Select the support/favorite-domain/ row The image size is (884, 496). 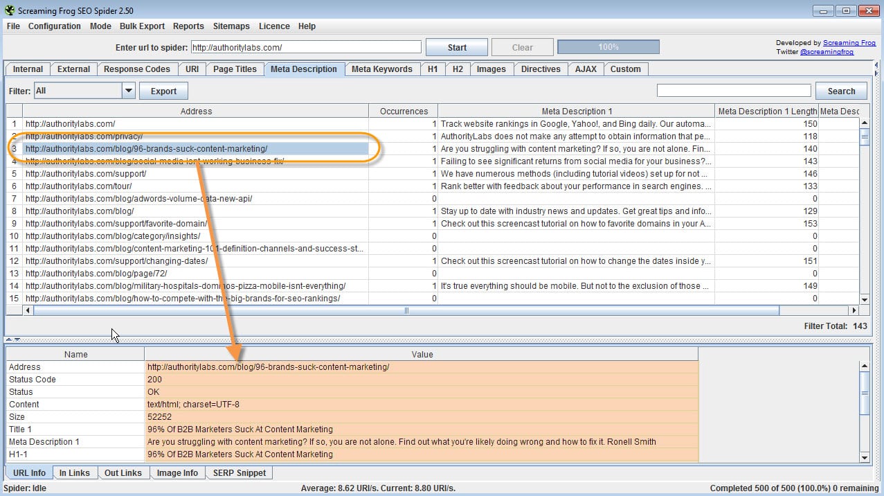tap(433, 224)
